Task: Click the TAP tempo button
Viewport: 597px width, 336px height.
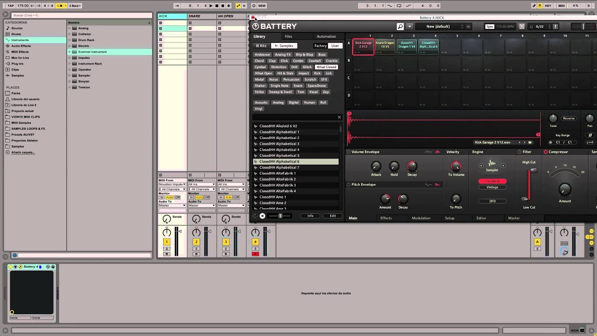Action: tap(10, 6)
